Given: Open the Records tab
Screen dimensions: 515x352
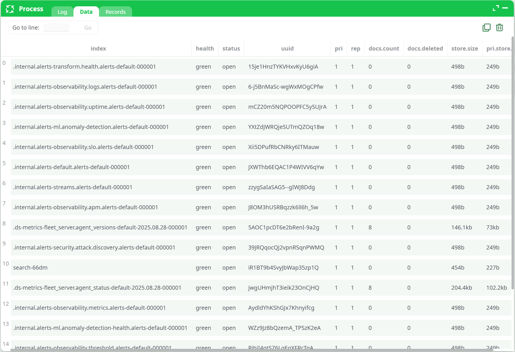Looking at the screenshot, I should tap(115, 12).
